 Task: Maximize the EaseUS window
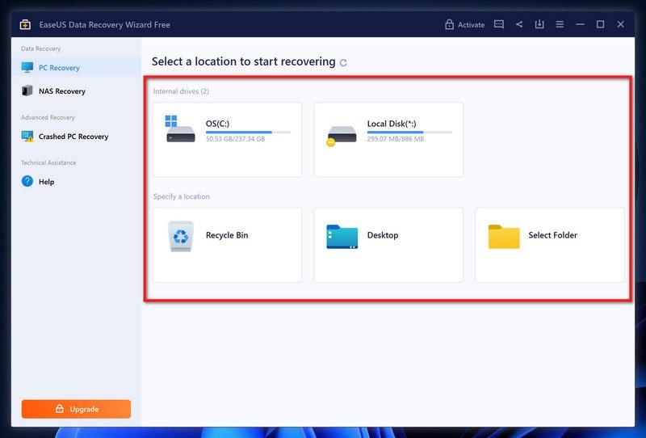tap(600, 24)
